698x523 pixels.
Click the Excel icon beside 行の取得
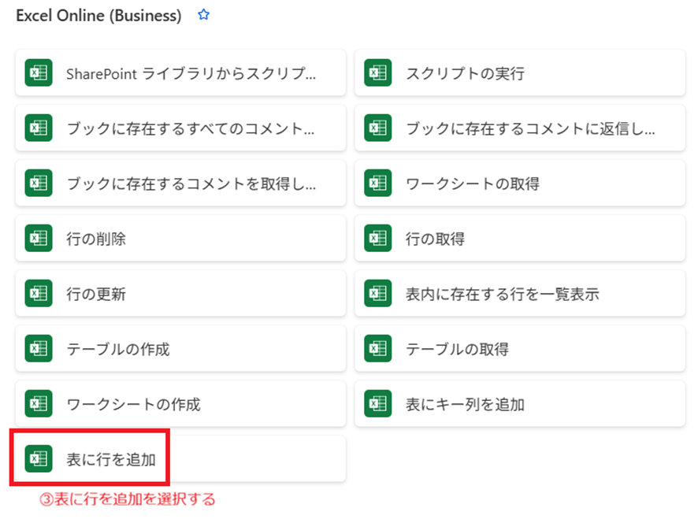pos(377,239)
